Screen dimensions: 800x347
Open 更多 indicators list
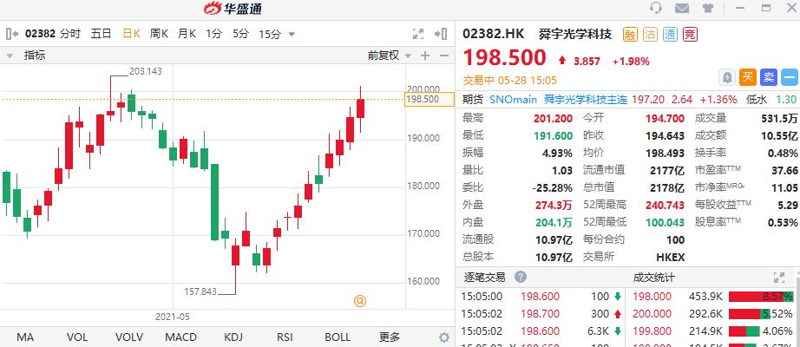390,337
